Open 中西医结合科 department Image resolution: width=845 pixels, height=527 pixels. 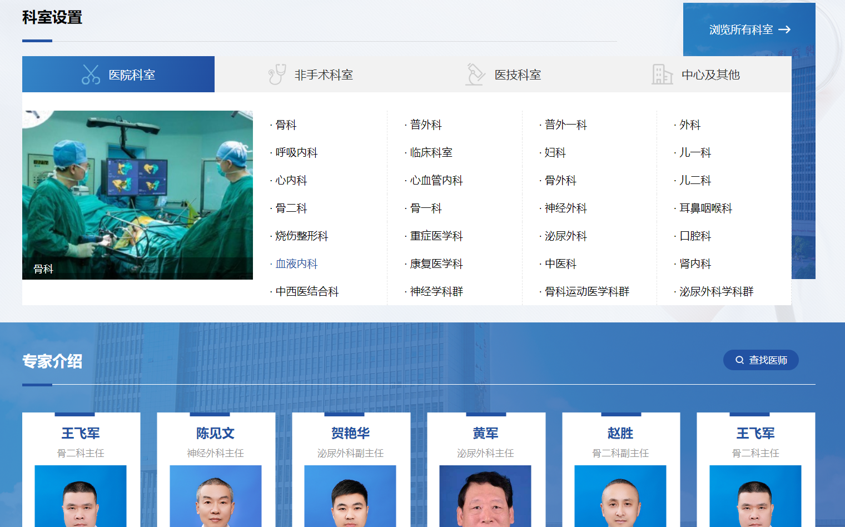point(307,292)
